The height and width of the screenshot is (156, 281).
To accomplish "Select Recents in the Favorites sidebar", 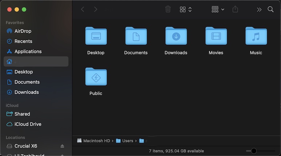I will (x=36, y=41).
